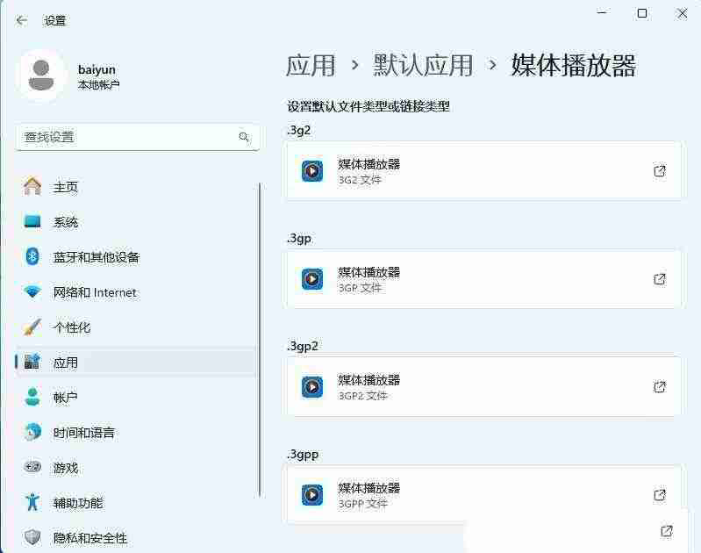
Task: Click the 3GP2 文件 description text
Action: coord(363,396)
